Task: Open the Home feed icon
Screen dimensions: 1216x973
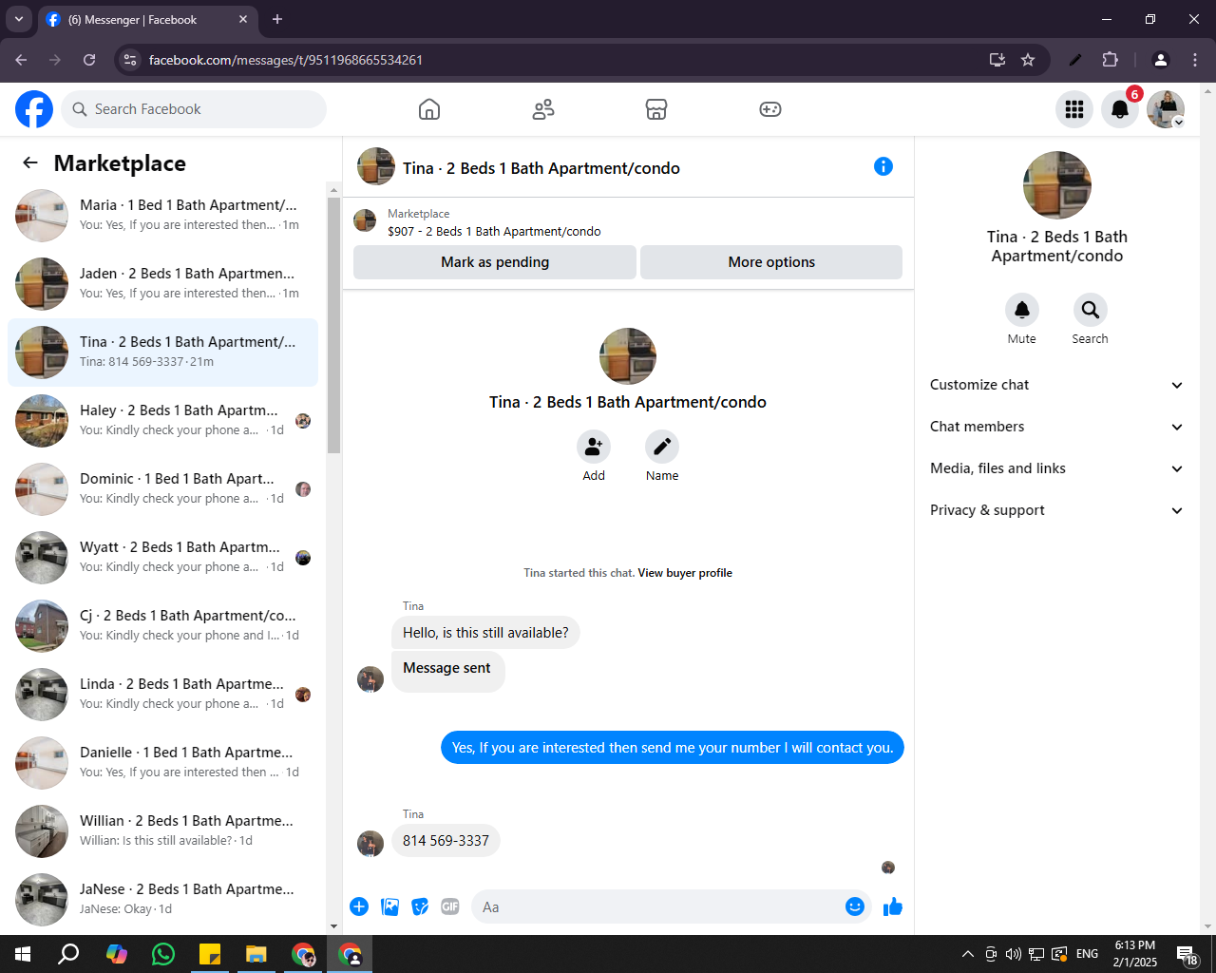Action: point(429,109)
